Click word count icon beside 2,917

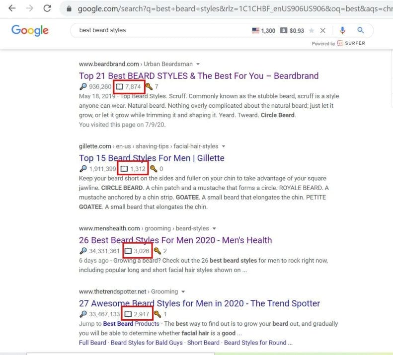click(x=128, y=314)
